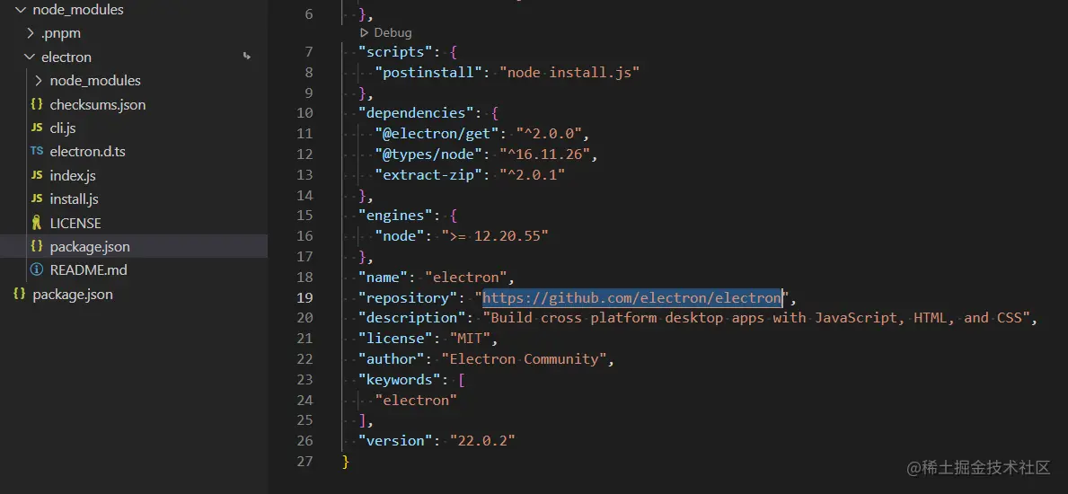Click the "engines" key
Screen dimensions: 1068x494
point(396,216)
